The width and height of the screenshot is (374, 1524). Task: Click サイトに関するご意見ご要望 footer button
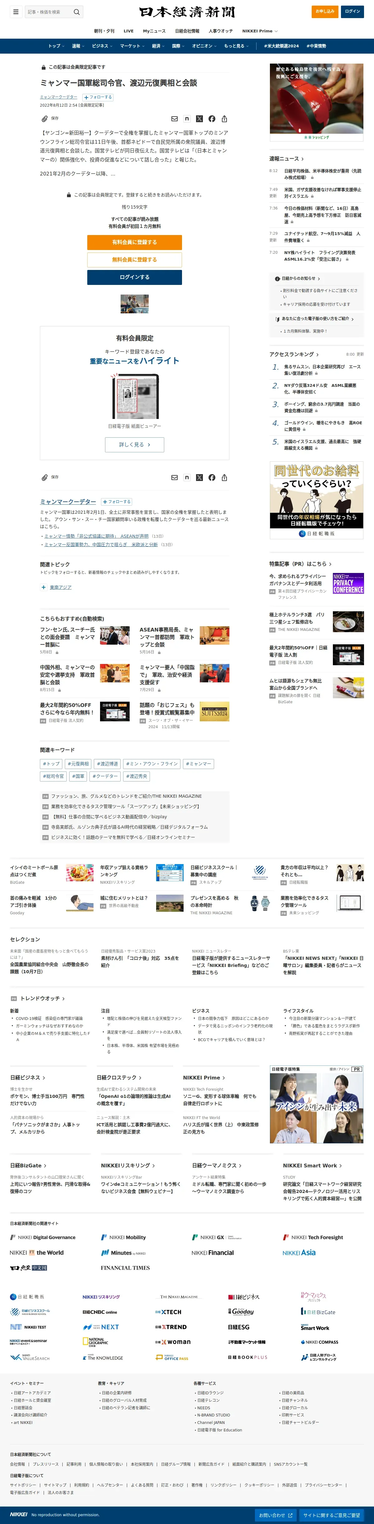coord(331,1515)
